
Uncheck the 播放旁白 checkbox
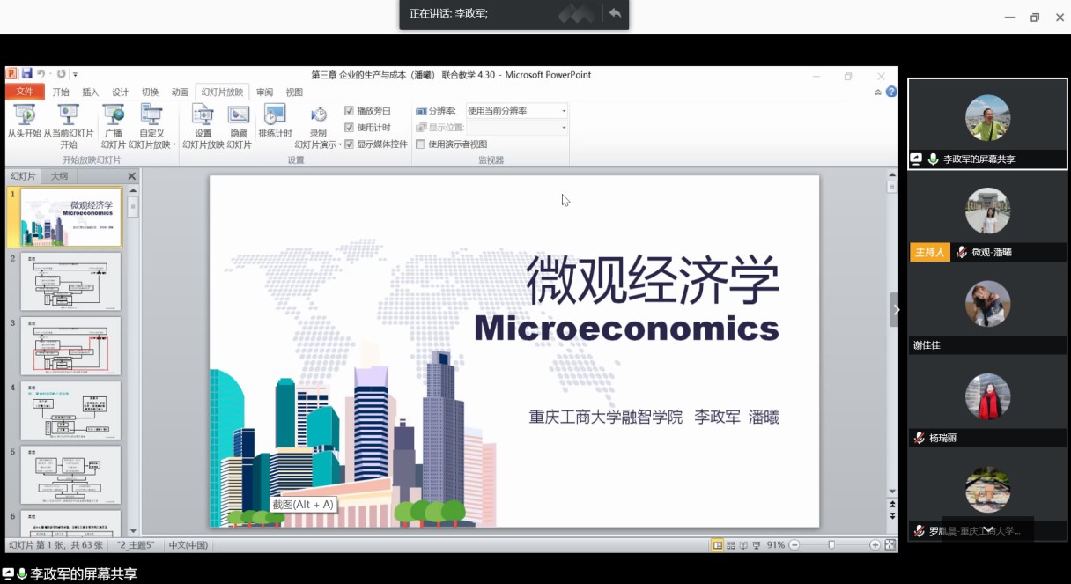pyautogui.click(x=349, y=111)
